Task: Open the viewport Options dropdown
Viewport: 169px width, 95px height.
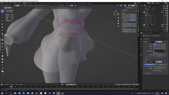Action: pyautogui.click(x=136, y=8)
